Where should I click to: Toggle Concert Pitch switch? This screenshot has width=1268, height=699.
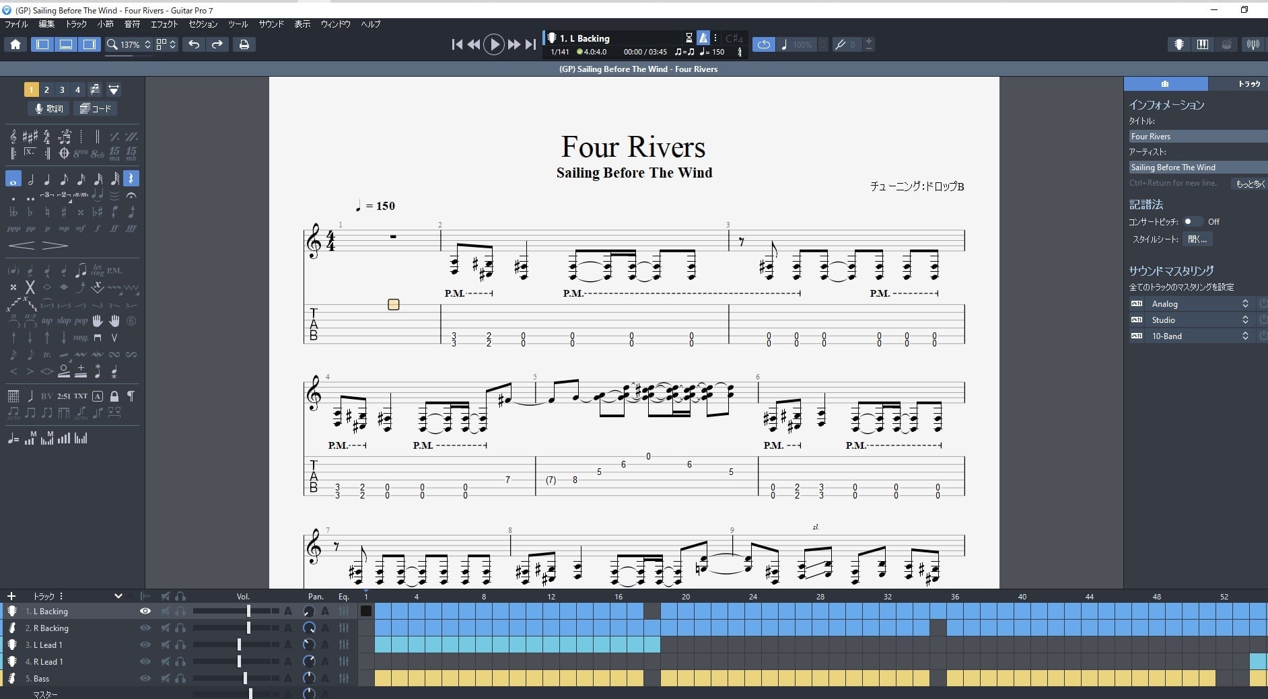point(1193,221)
